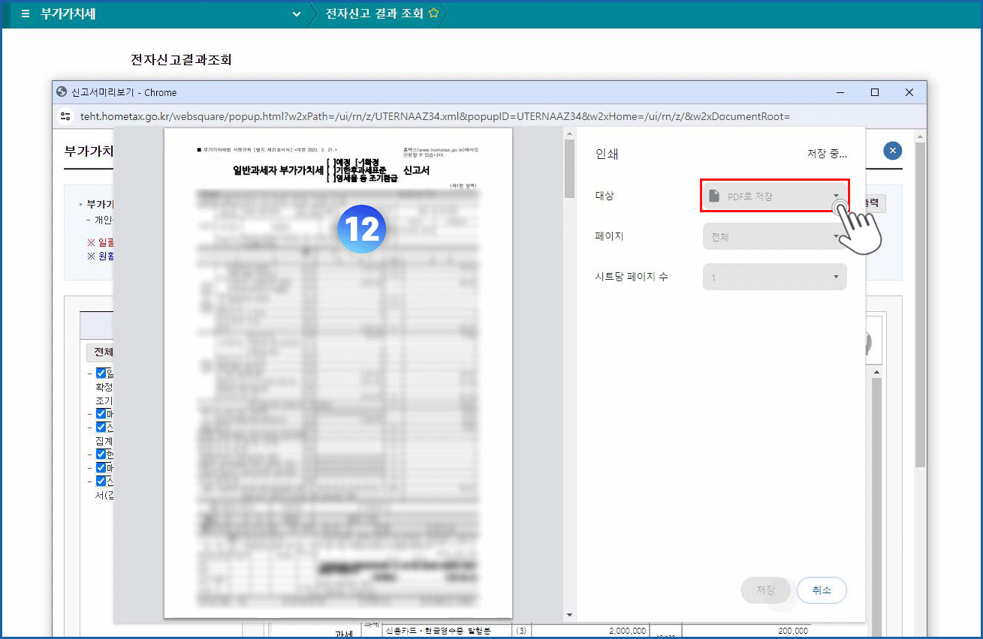Toggle the last checkbox above 서(갑 text
This screenshot has width=983, height=639.
point(101,481)
